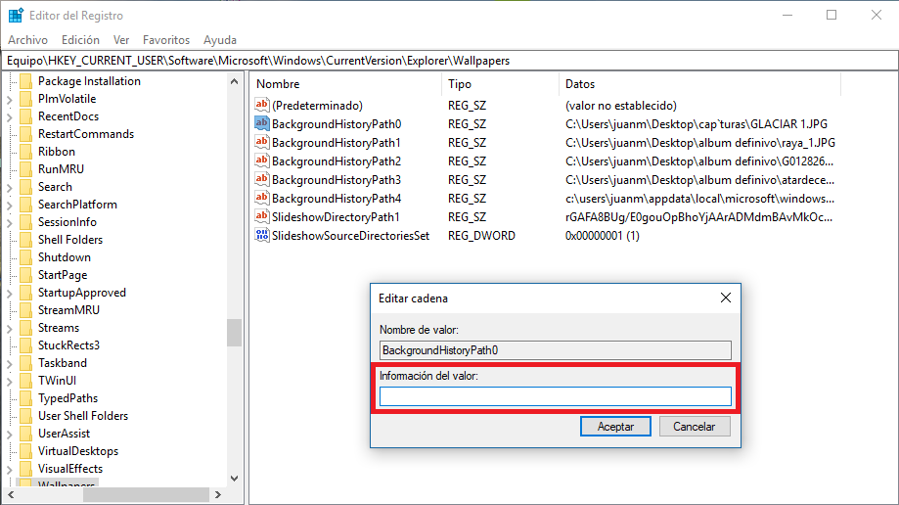899x505 pixels.
Task: Click the StartPage folder icon
Action: [x=25, y=275]
